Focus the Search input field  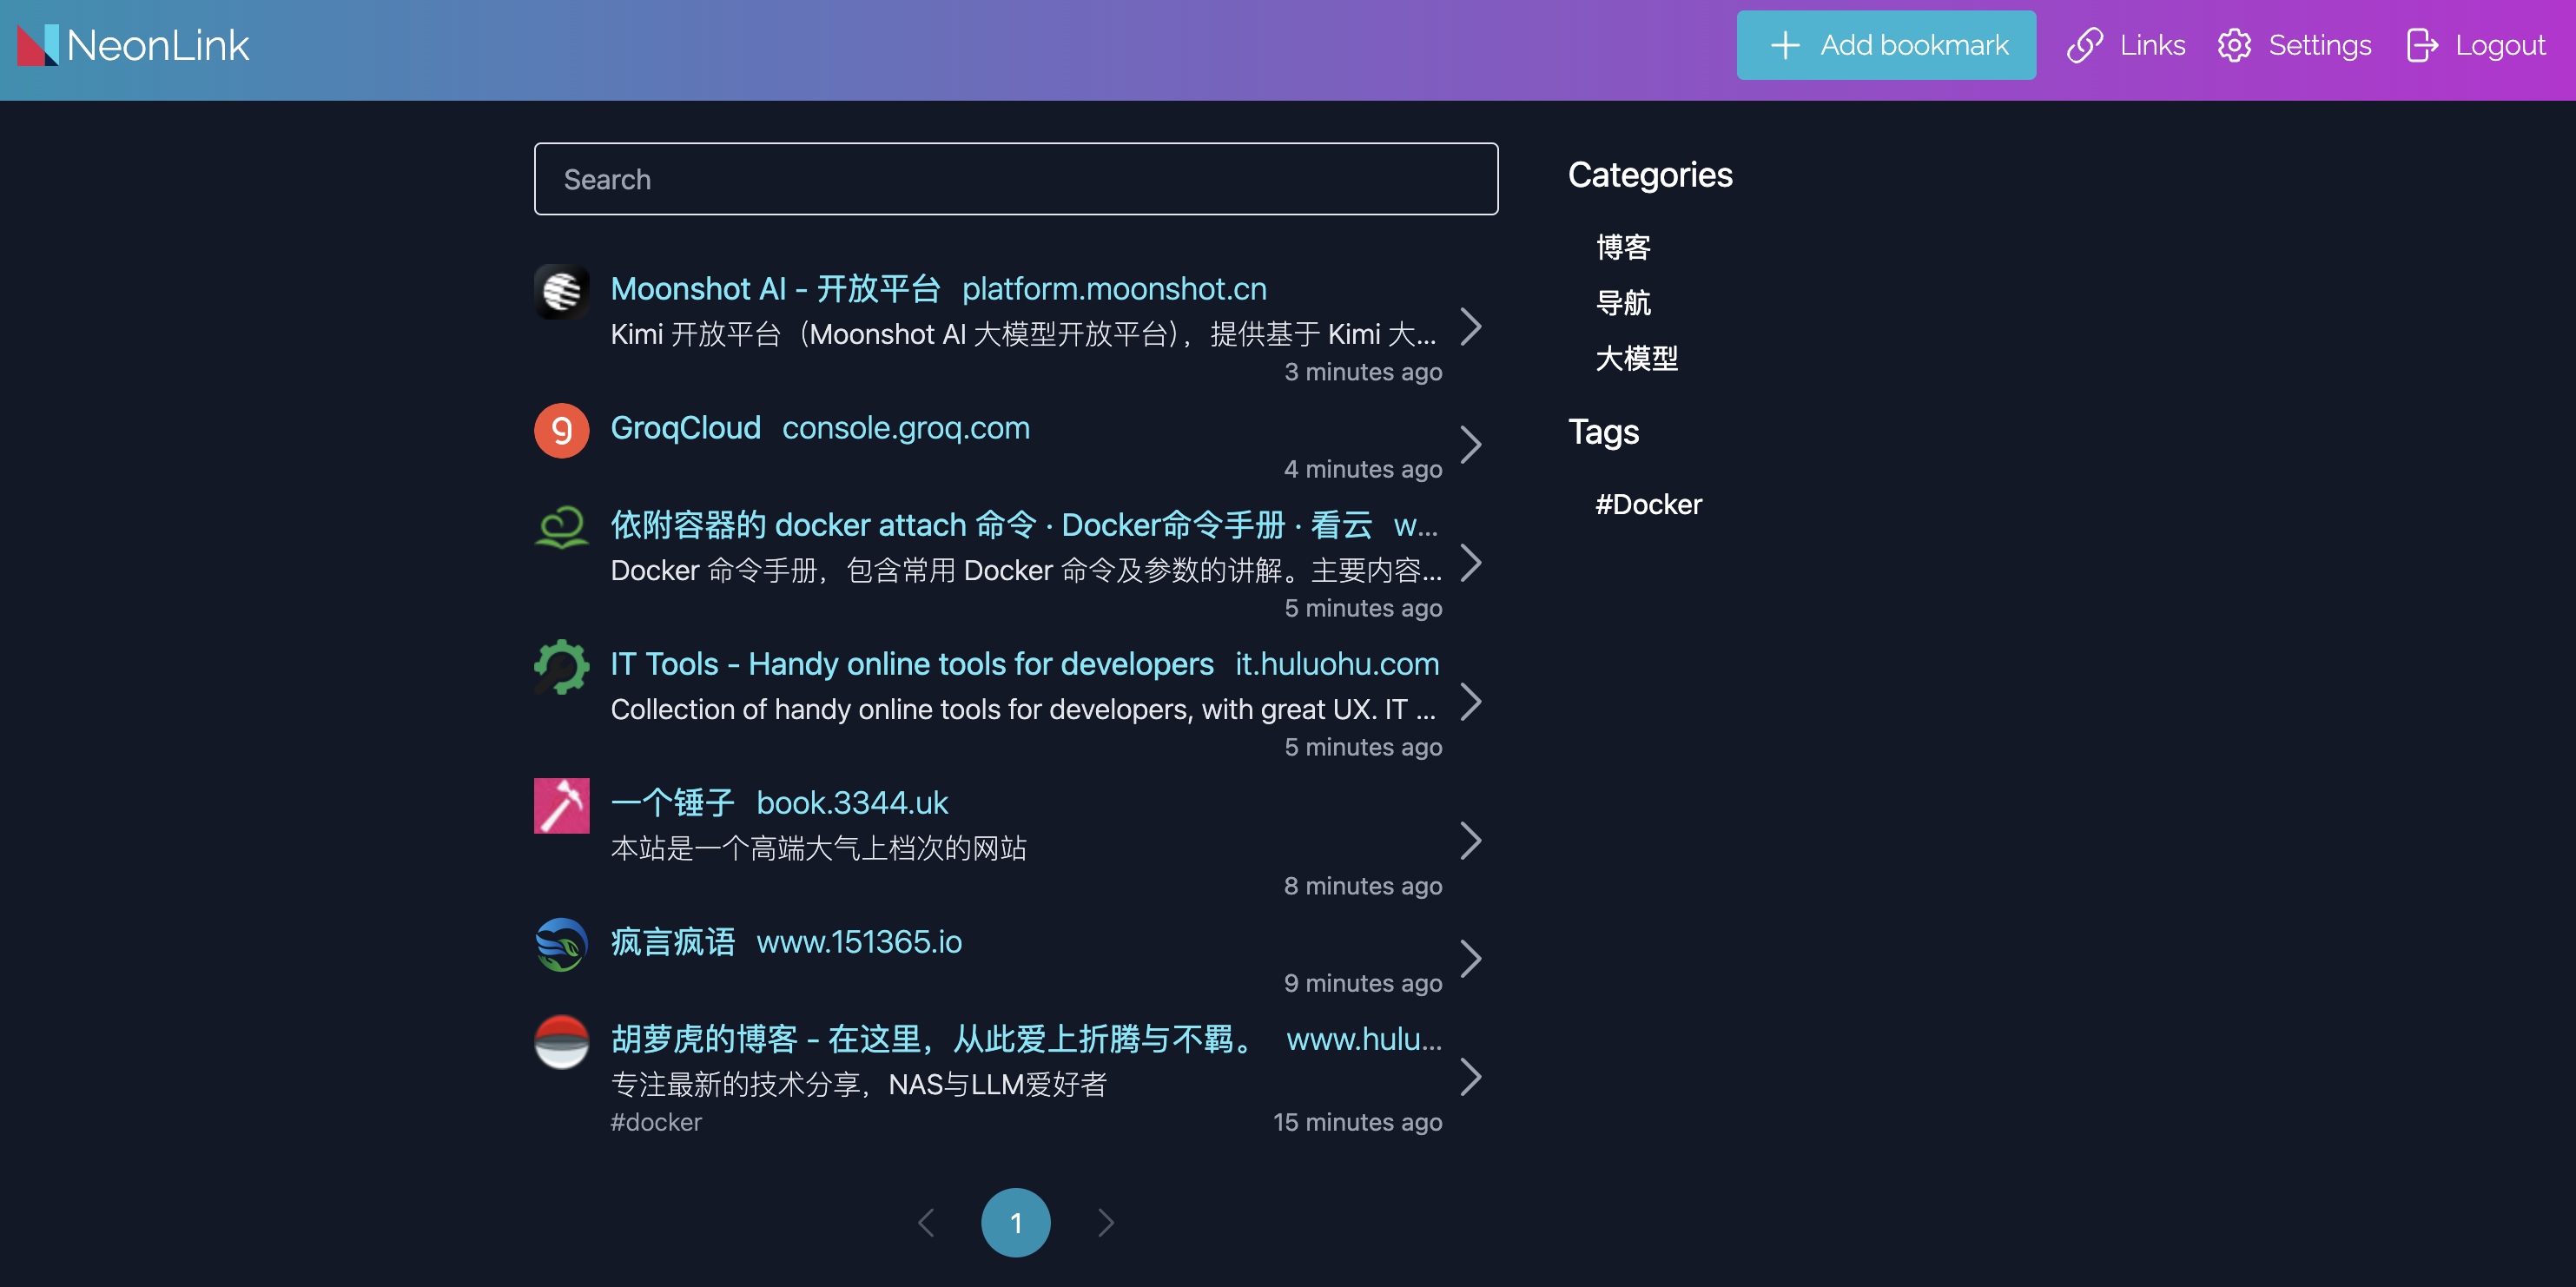pyautogui.click(x=1016, y=179)
